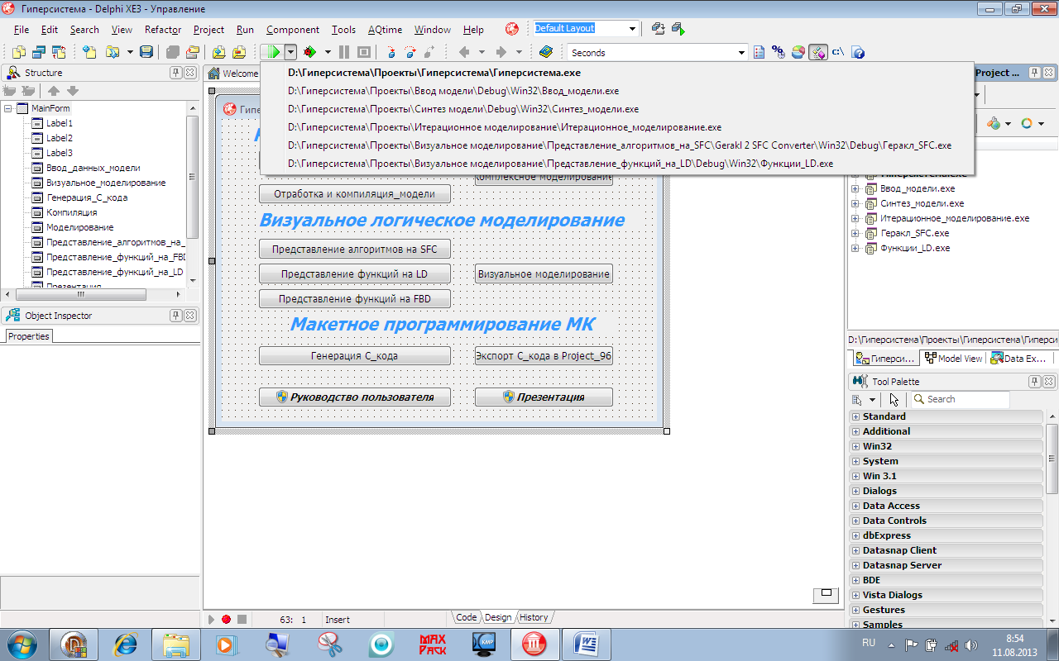The image size is (1059, 661).
Task: Click the Add file to project icon
Action: tap(218, 52)
